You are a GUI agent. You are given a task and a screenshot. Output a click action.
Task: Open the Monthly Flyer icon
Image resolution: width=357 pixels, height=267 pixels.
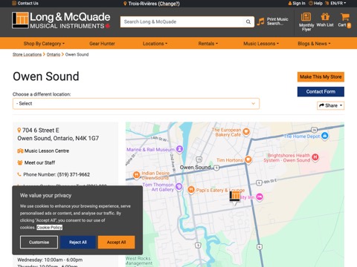tap(306, 17)
